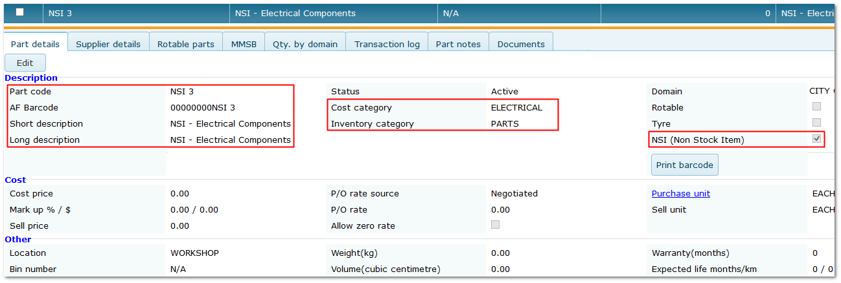Click the Edit button
841x283 pixels.
(25, 63)
